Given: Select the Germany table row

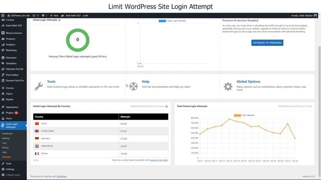Looking at the screenshot, I should tap(101, 138).
